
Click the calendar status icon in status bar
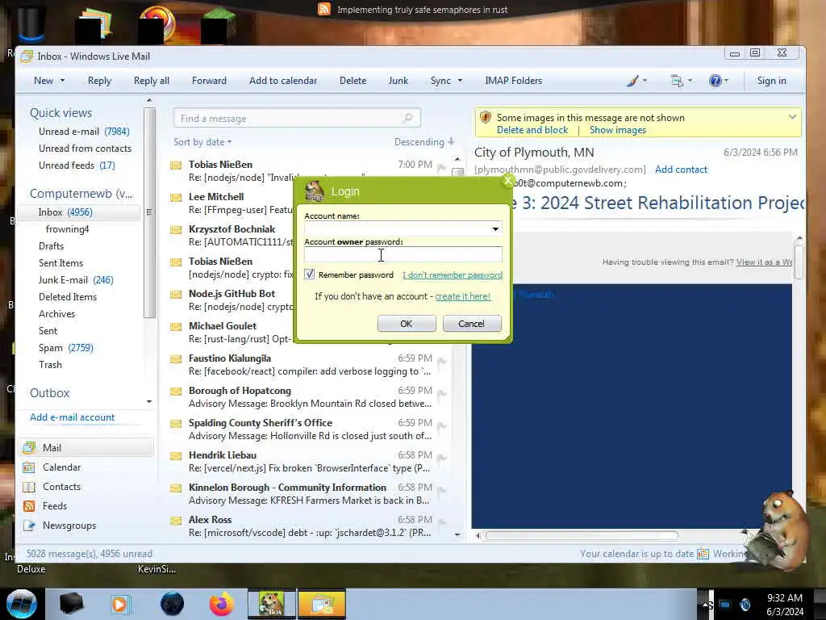point(703,554)
